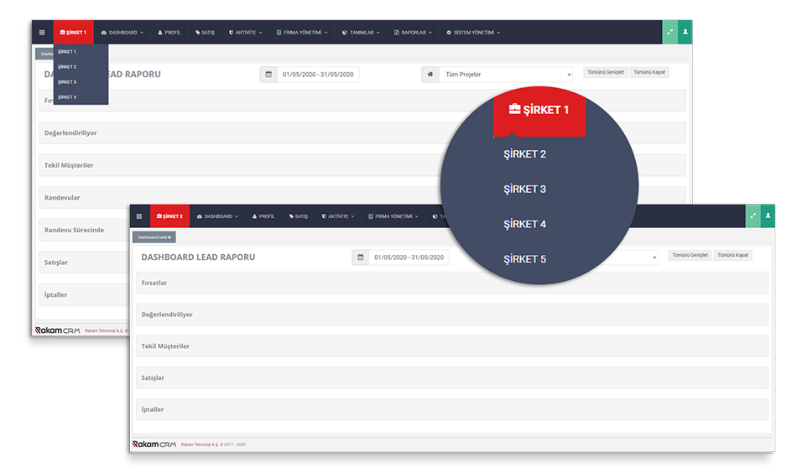Viewport: 797px width, 473px height.
Task: Click Tümünü Genişlet button in front window
Action: tap(690, 255)
